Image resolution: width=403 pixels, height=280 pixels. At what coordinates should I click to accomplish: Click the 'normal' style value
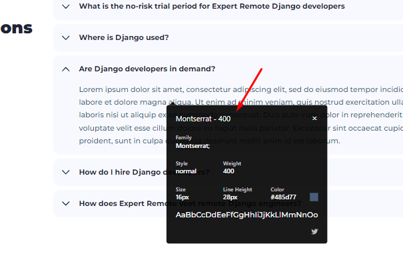(186, 171)
